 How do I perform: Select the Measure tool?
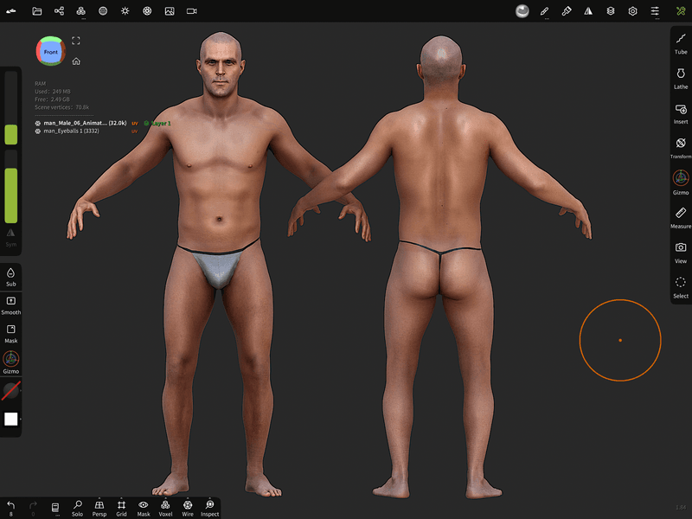coord(681,218)
